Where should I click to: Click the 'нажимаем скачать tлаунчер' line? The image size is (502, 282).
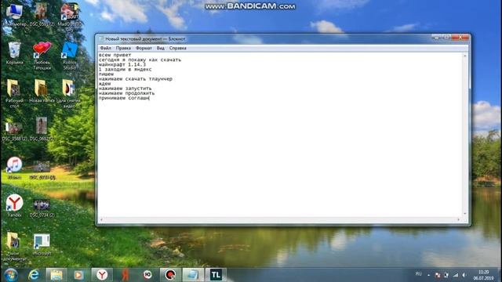pos(136,79)
